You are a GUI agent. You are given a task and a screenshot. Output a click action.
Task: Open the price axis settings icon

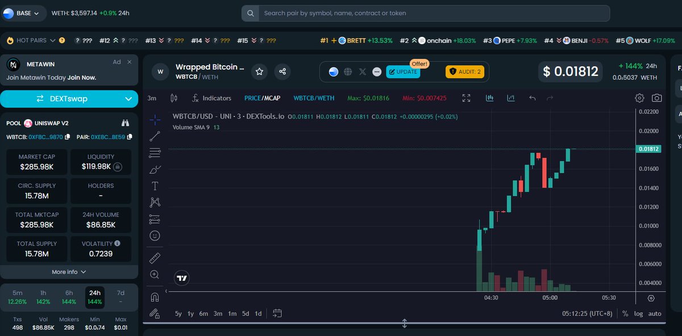[x=651, y=298]
